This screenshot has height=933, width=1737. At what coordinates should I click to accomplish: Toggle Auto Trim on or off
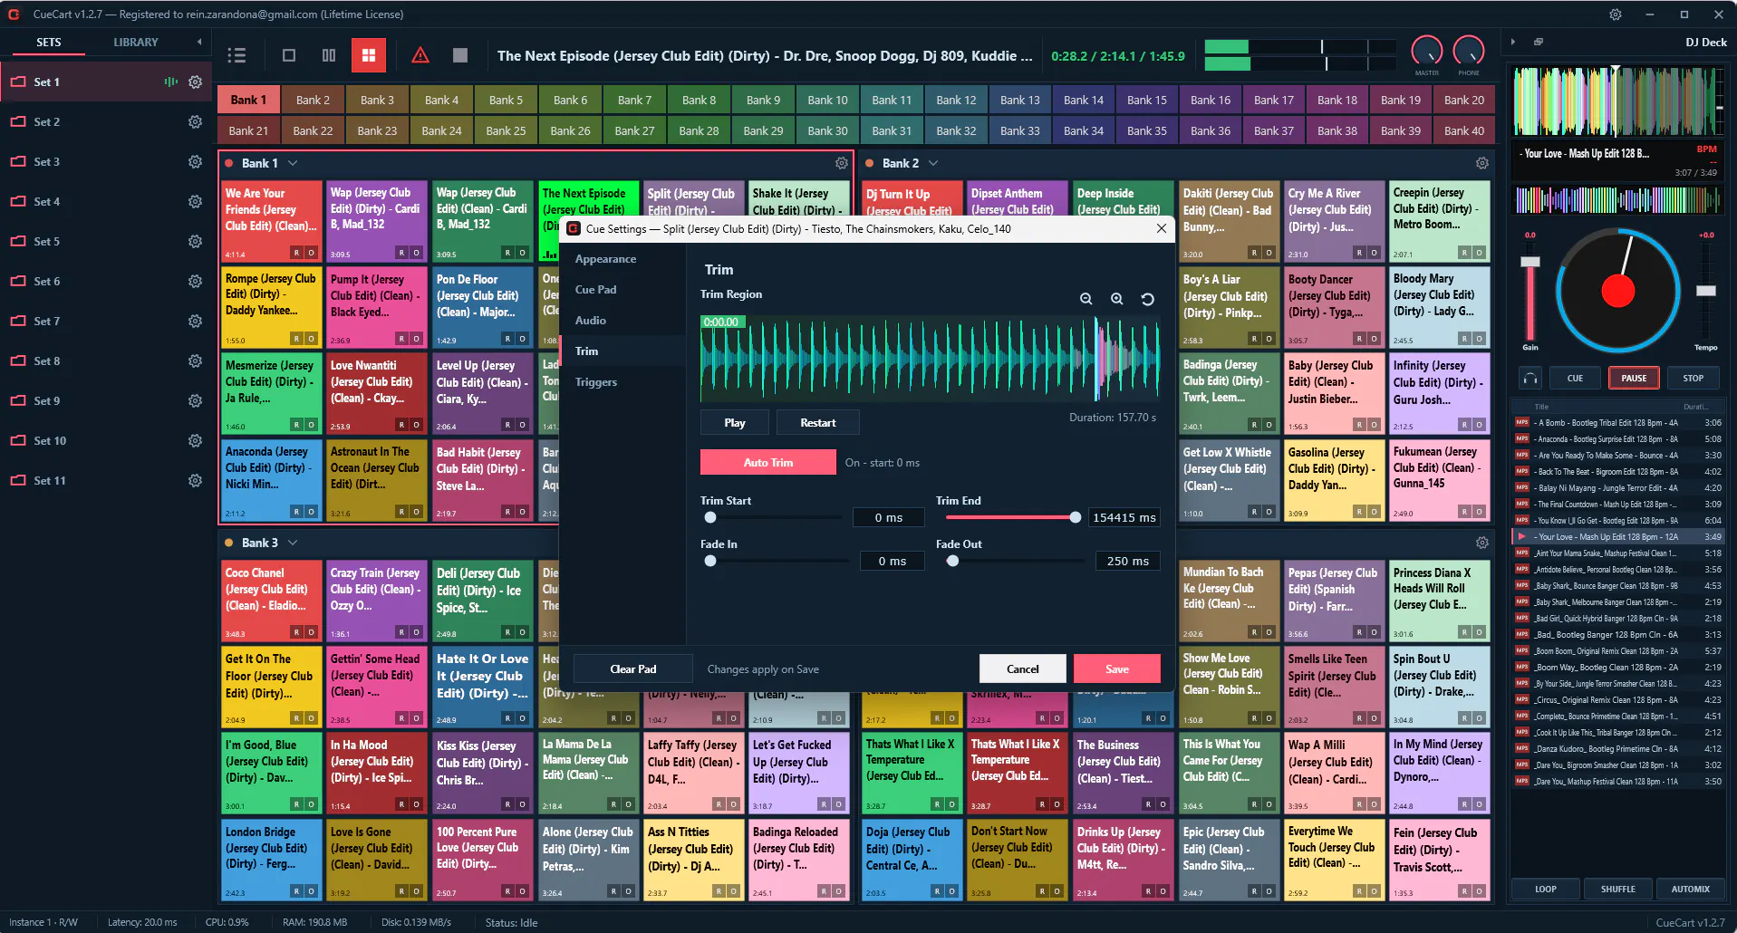point(768,462)
